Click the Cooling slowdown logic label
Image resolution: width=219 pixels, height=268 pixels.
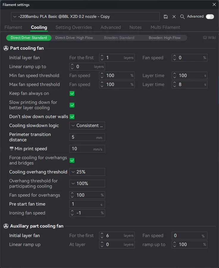coord(34,126)
